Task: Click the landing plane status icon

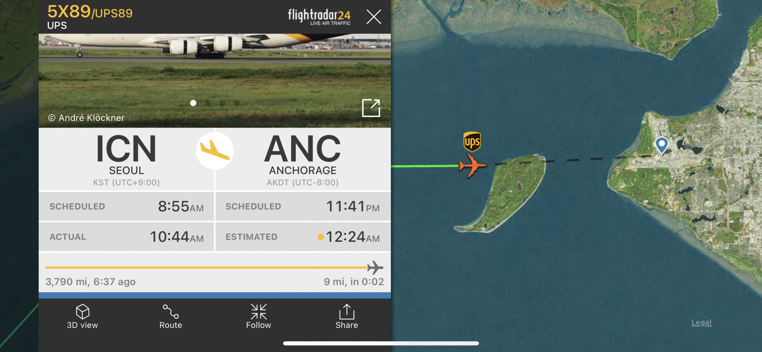Action: point(215,151)
